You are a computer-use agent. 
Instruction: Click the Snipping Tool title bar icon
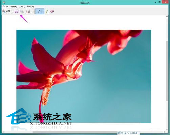tap(4, 2)
